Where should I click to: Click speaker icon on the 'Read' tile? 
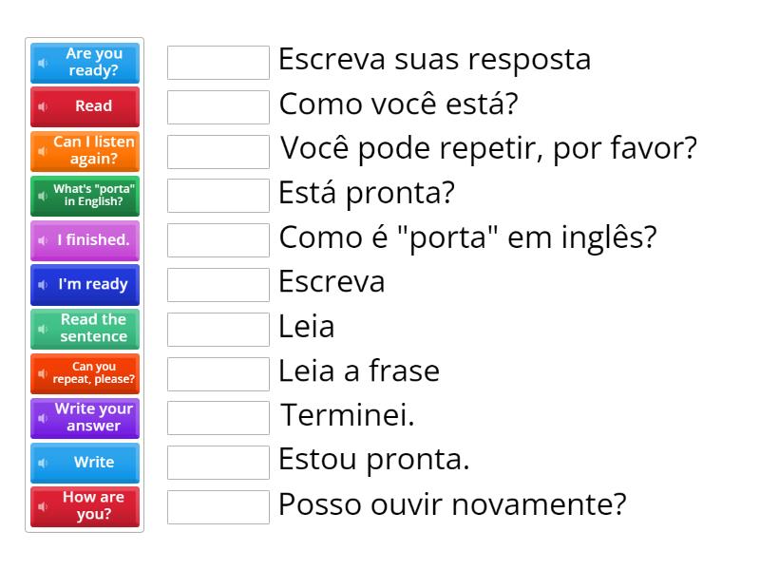(x=42, y=107)
